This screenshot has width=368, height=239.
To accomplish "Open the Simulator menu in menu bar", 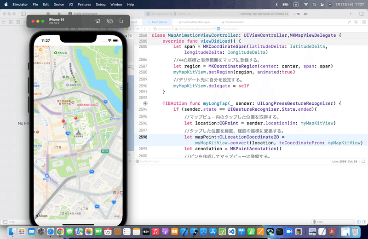I will point(20,5).
